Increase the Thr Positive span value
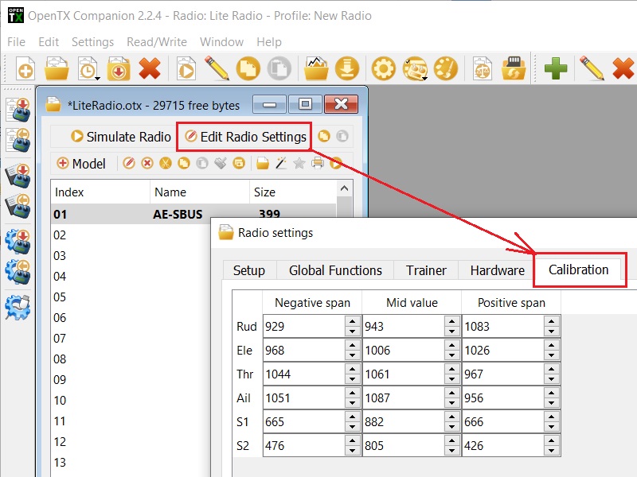637x477 pixels. click(x=551, y=369)
